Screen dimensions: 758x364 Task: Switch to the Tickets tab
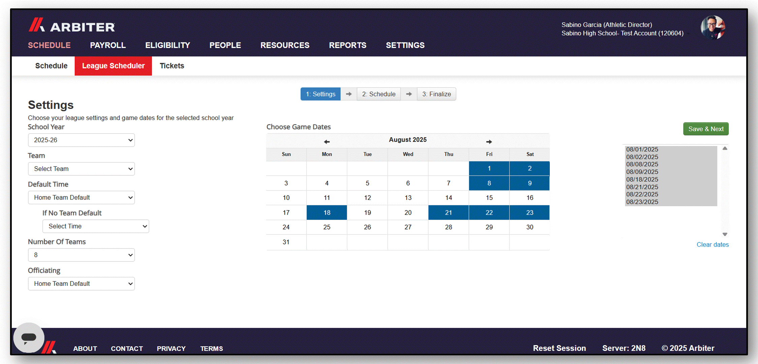point(172,66)
